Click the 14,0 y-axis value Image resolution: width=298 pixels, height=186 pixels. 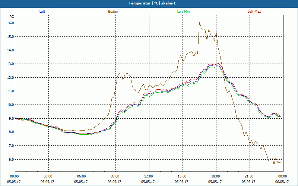coord(11,50)
